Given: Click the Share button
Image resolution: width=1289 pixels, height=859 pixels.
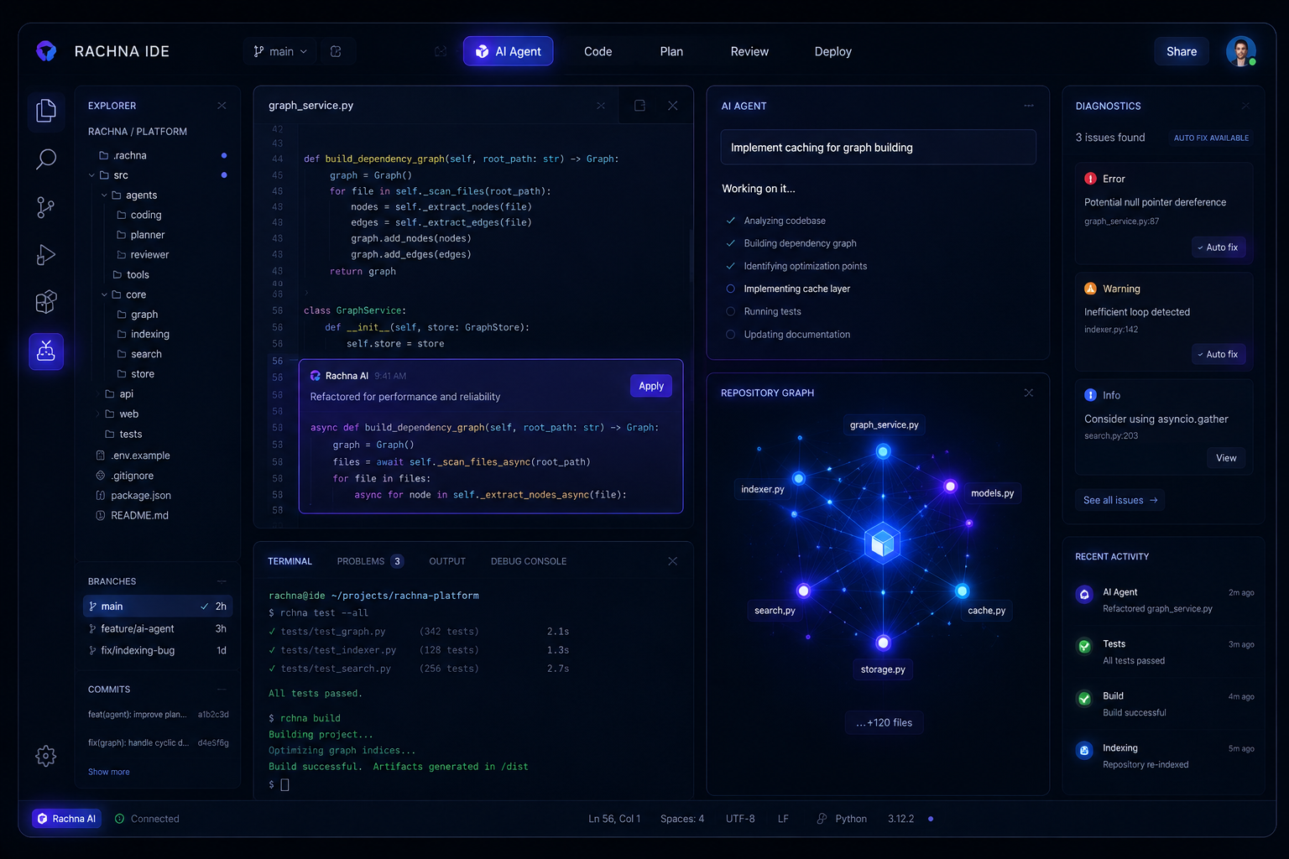Looking at the screenshot, I should click(x=1182, y=51).
